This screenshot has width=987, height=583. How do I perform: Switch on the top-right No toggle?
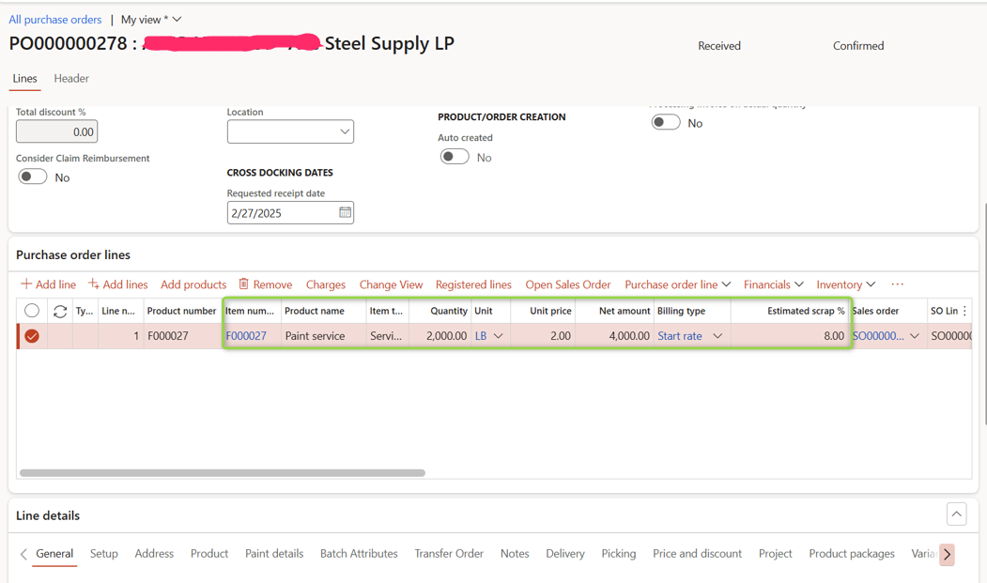click(x=665, y=121)
